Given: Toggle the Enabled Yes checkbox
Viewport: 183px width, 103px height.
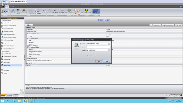Looking at the screenshot, I should click(x=107, y=66).
